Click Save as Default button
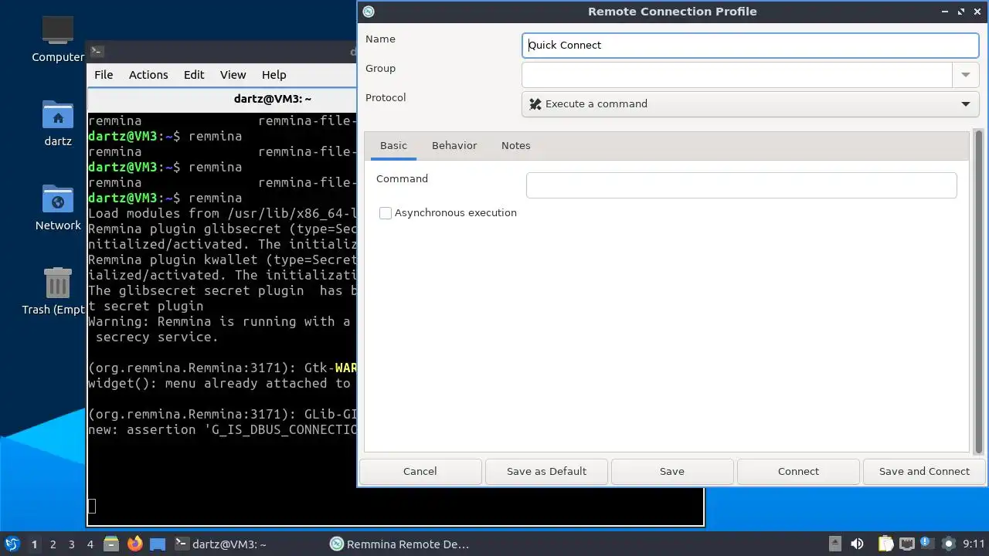989x556 pixels. tap(546, 471)
